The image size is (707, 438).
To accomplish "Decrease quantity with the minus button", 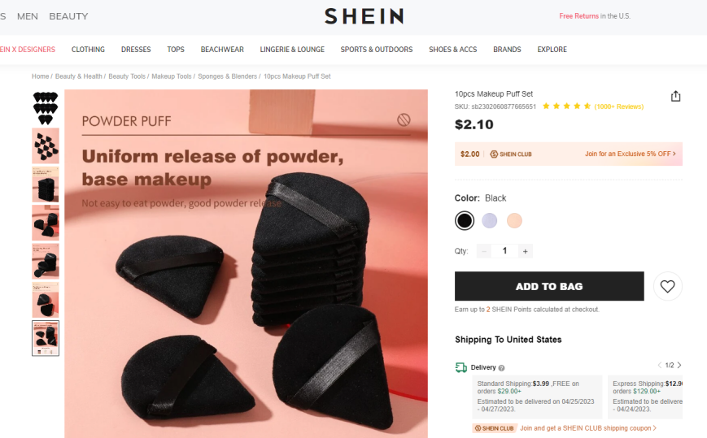I will click(484, 251).
